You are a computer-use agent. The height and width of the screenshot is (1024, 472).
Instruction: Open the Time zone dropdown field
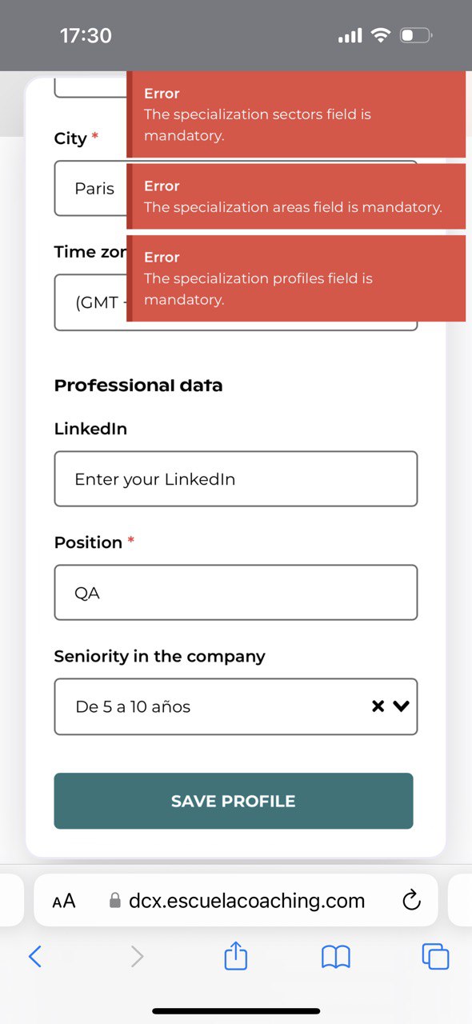[x=236, y=302]
